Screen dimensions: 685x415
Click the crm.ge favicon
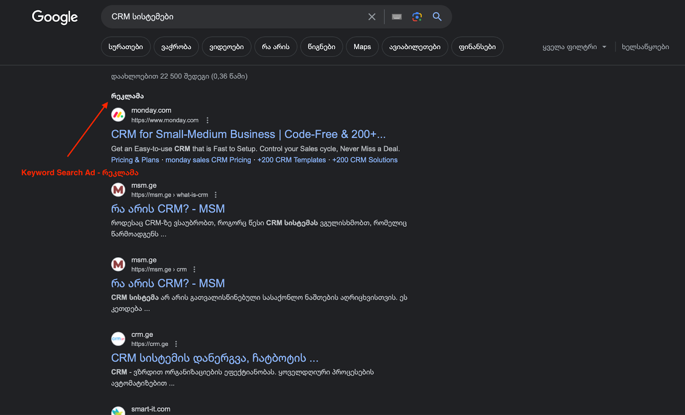click(x=118, y=339)
